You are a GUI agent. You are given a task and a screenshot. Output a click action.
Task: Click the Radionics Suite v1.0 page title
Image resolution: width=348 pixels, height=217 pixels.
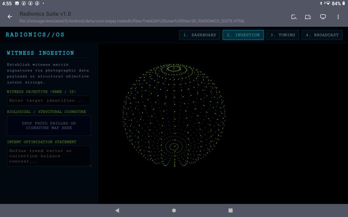point(45,14)
